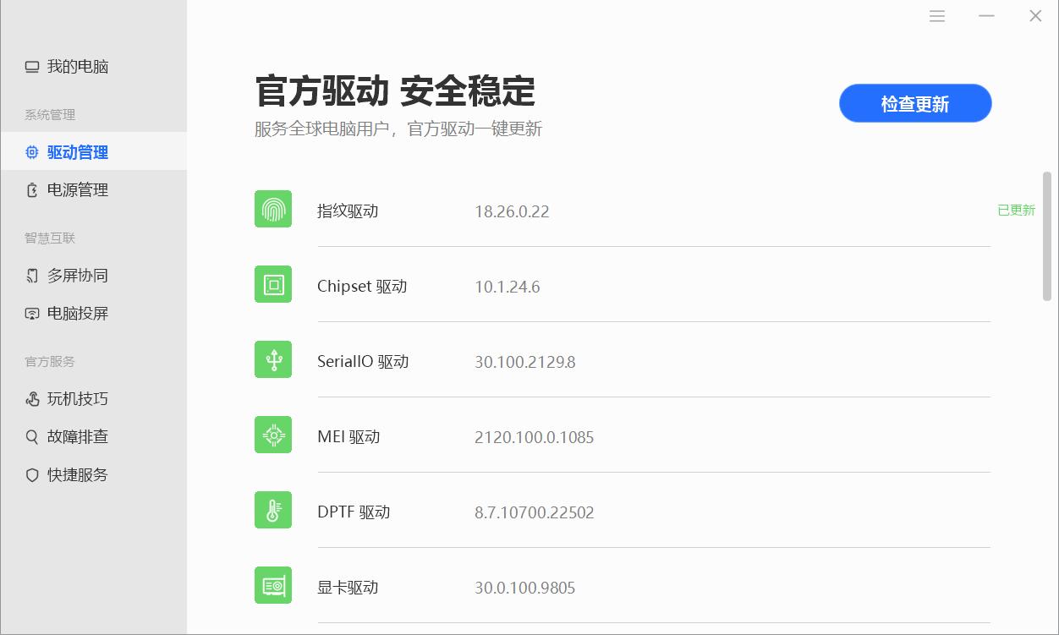This screenshot has width=1059, height=635.
Task: Open the 多屏协同 multi-screen icon
Action: coord(31,275)
